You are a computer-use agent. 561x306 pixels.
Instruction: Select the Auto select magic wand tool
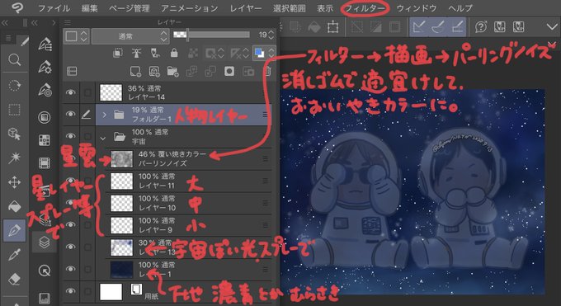pos(14,158)
